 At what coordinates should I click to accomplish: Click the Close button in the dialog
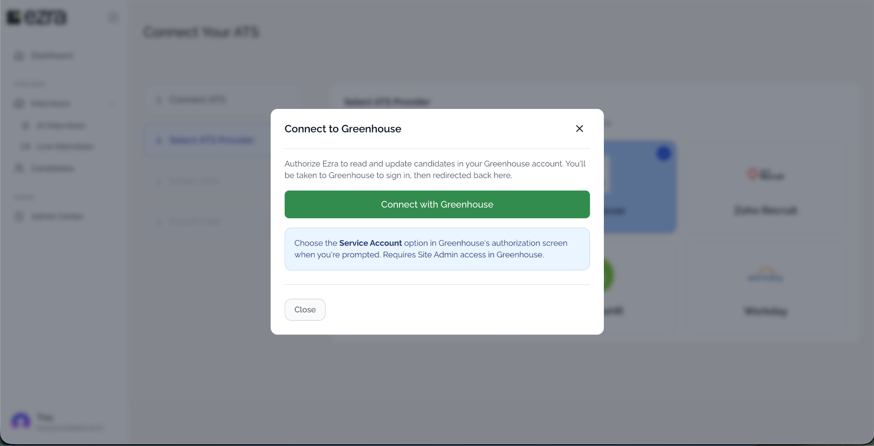point(305,310)
